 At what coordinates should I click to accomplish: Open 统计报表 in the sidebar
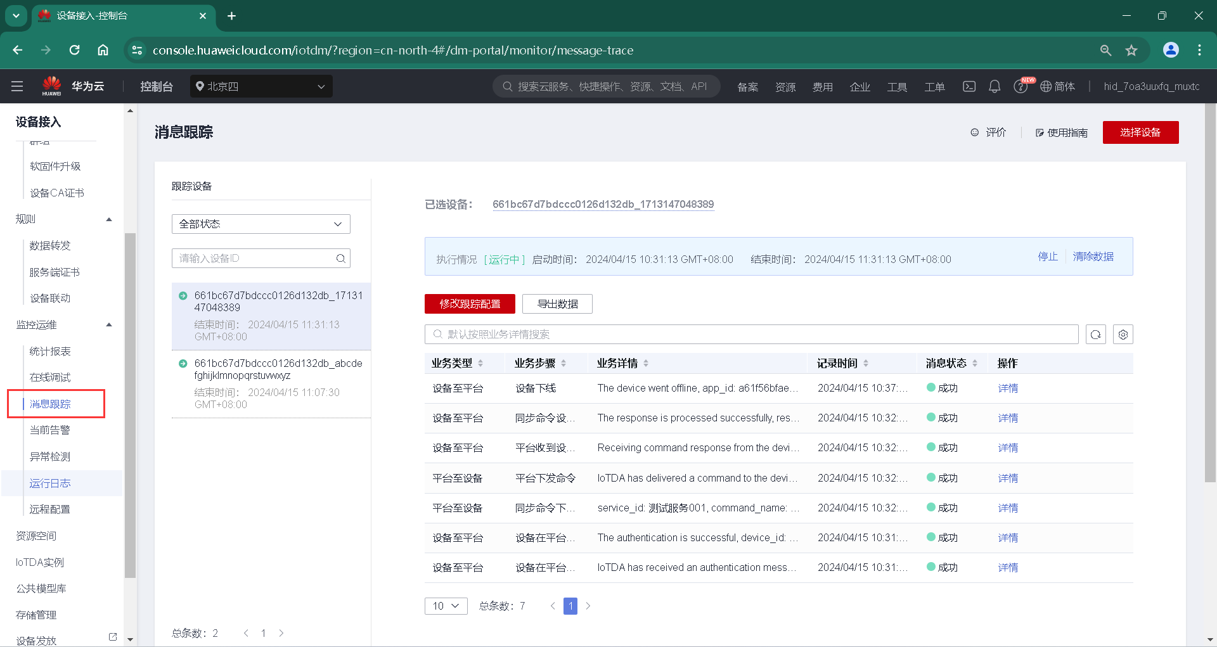coord(50,352)
